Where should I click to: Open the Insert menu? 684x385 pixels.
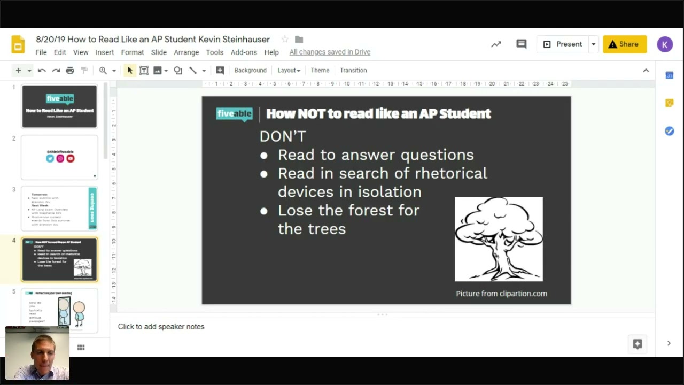click(105, 52)
